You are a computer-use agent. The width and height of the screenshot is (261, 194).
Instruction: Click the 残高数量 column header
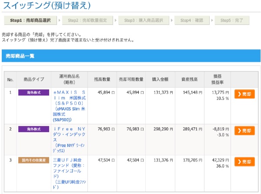click(102, 79)
